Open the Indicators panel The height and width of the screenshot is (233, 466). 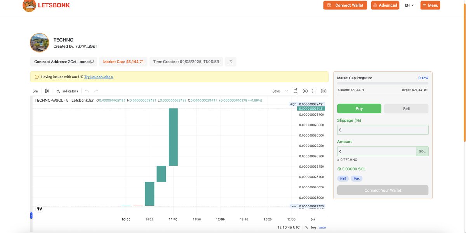tap(67, 91)
